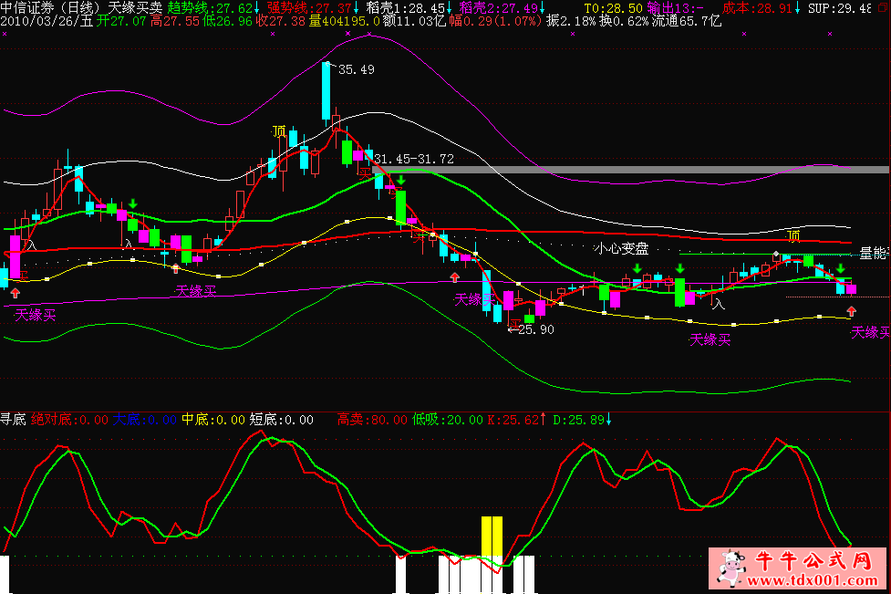The image size is (891, 594).
Task: Click the 低吸:20.00 value
Action: click(x=448, y=420)
